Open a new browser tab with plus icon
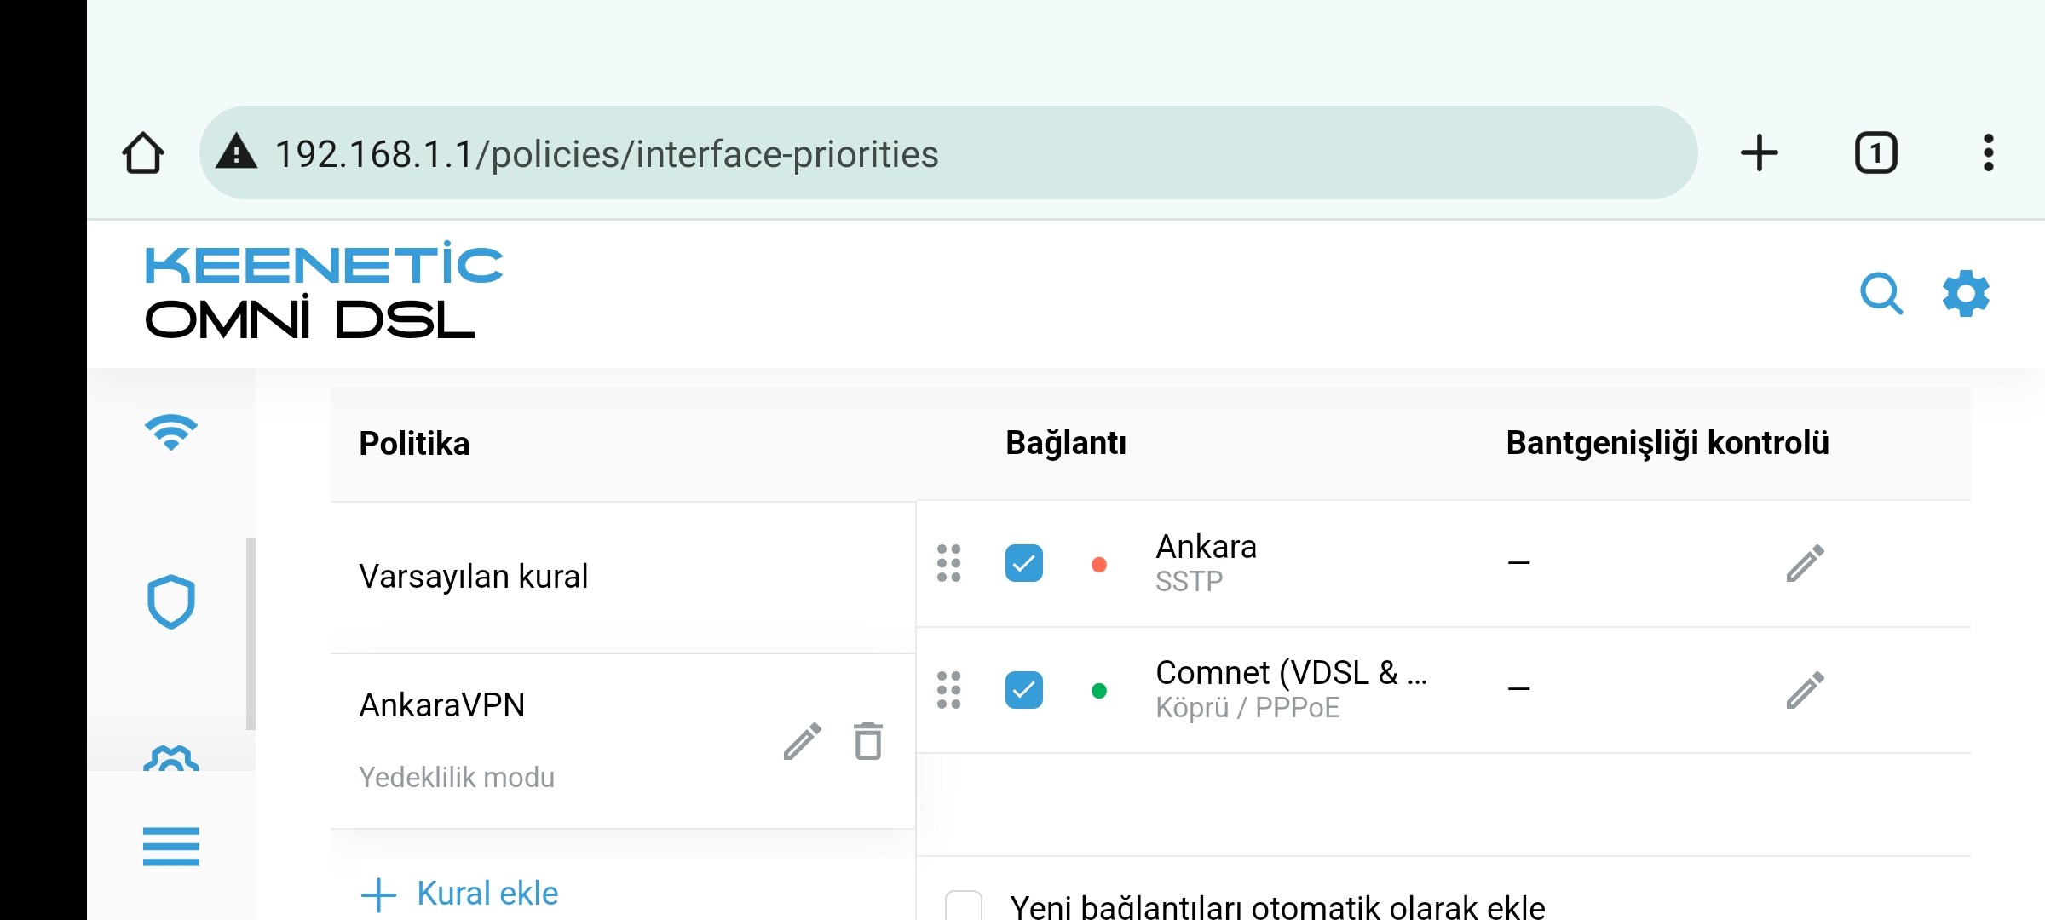Viewport: 2045px width, 920px height. 1759,153
